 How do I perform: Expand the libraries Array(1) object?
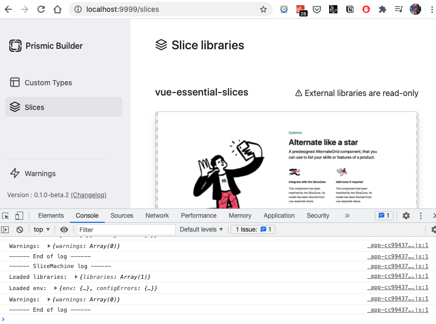click(x=76, y=277)
